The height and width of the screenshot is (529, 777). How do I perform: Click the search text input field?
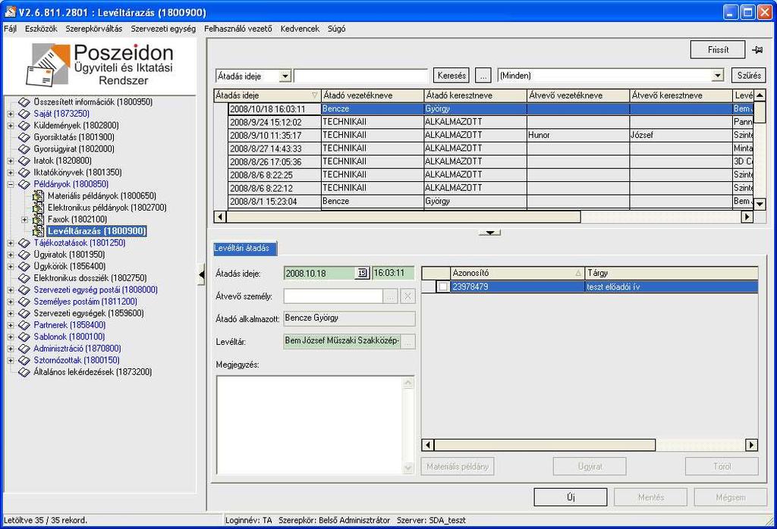360,76
